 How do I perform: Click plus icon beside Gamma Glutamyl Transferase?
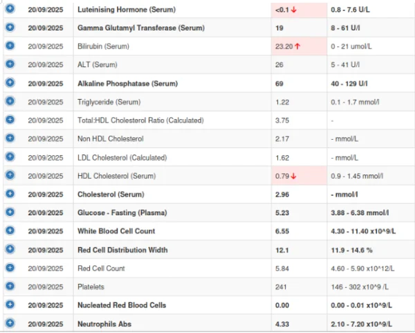click(10, 27)
